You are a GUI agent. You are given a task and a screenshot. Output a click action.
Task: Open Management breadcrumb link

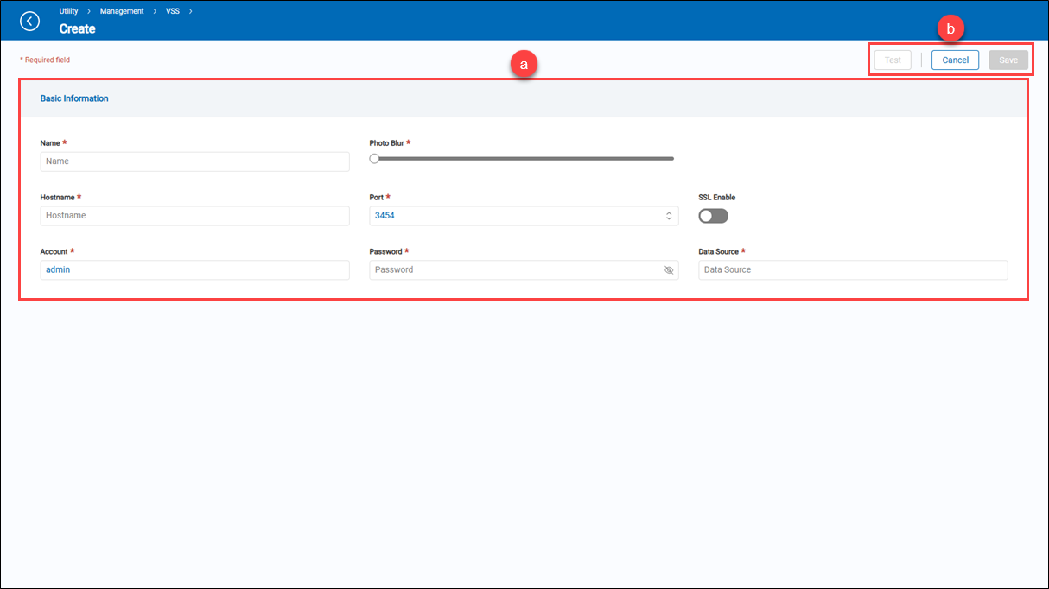(x=122, y=11)
